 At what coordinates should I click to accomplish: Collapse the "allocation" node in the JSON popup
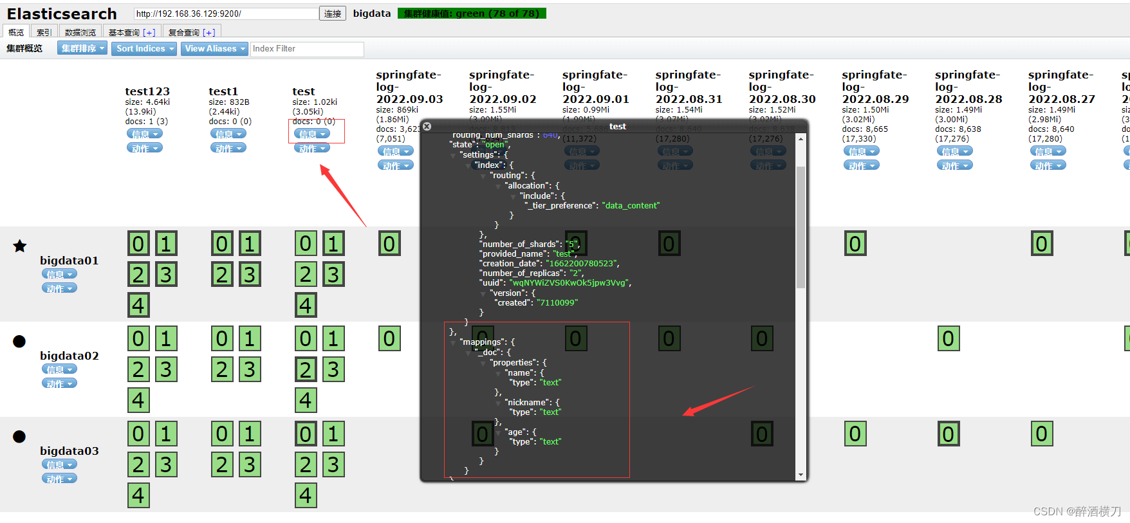click(x=498, y=186)
